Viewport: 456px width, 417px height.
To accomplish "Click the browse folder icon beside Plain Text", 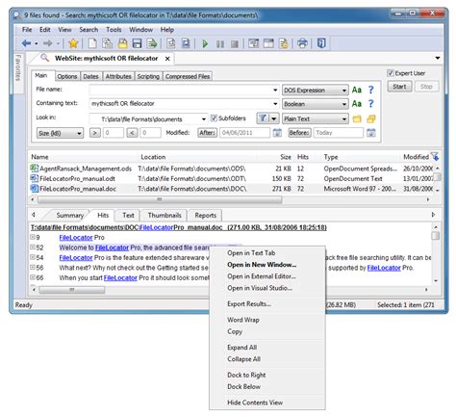I will click(357, 119).
